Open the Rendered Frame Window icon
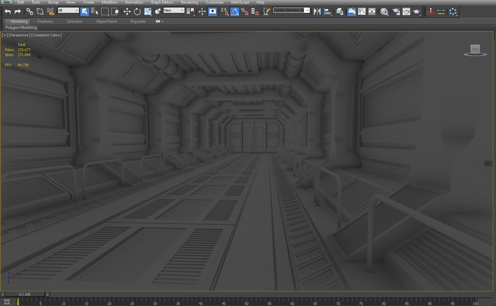Viewport: 496px width, 306px height. [406, 12]
